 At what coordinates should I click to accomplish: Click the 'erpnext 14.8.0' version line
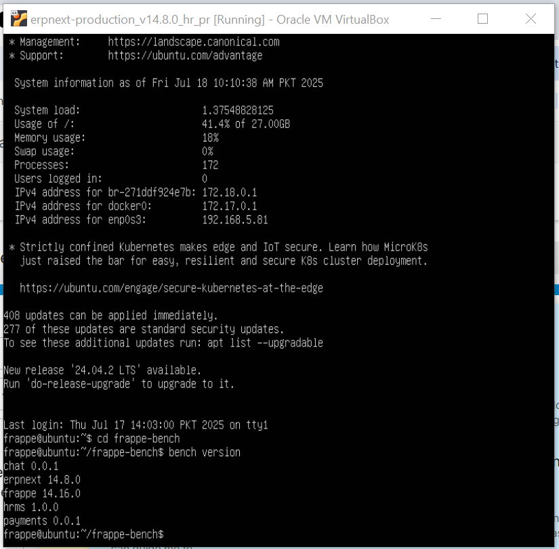tap(42, 480)
